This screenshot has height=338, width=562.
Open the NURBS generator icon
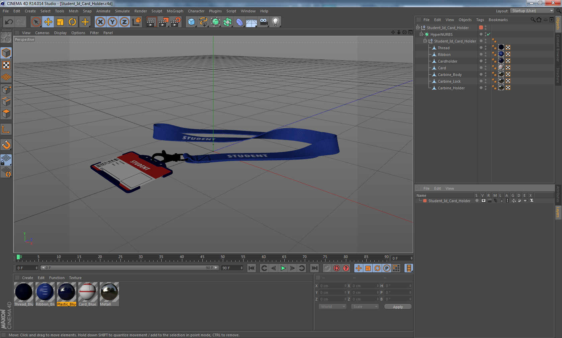click(x=215, y=22)
